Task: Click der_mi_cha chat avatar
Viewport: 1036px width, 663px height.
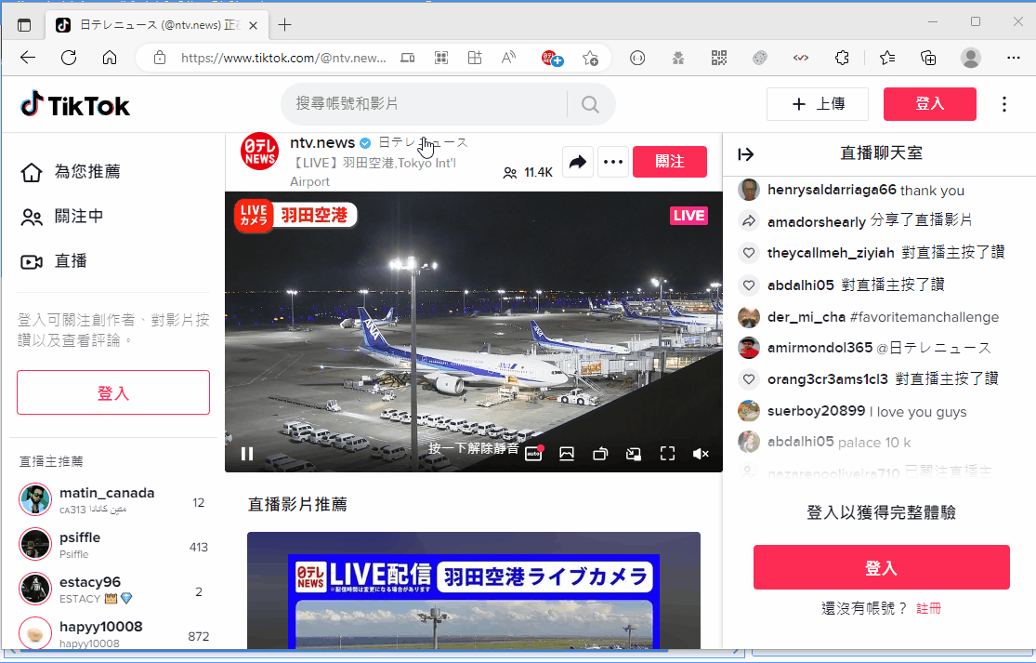Action: (x=749, y=317)
